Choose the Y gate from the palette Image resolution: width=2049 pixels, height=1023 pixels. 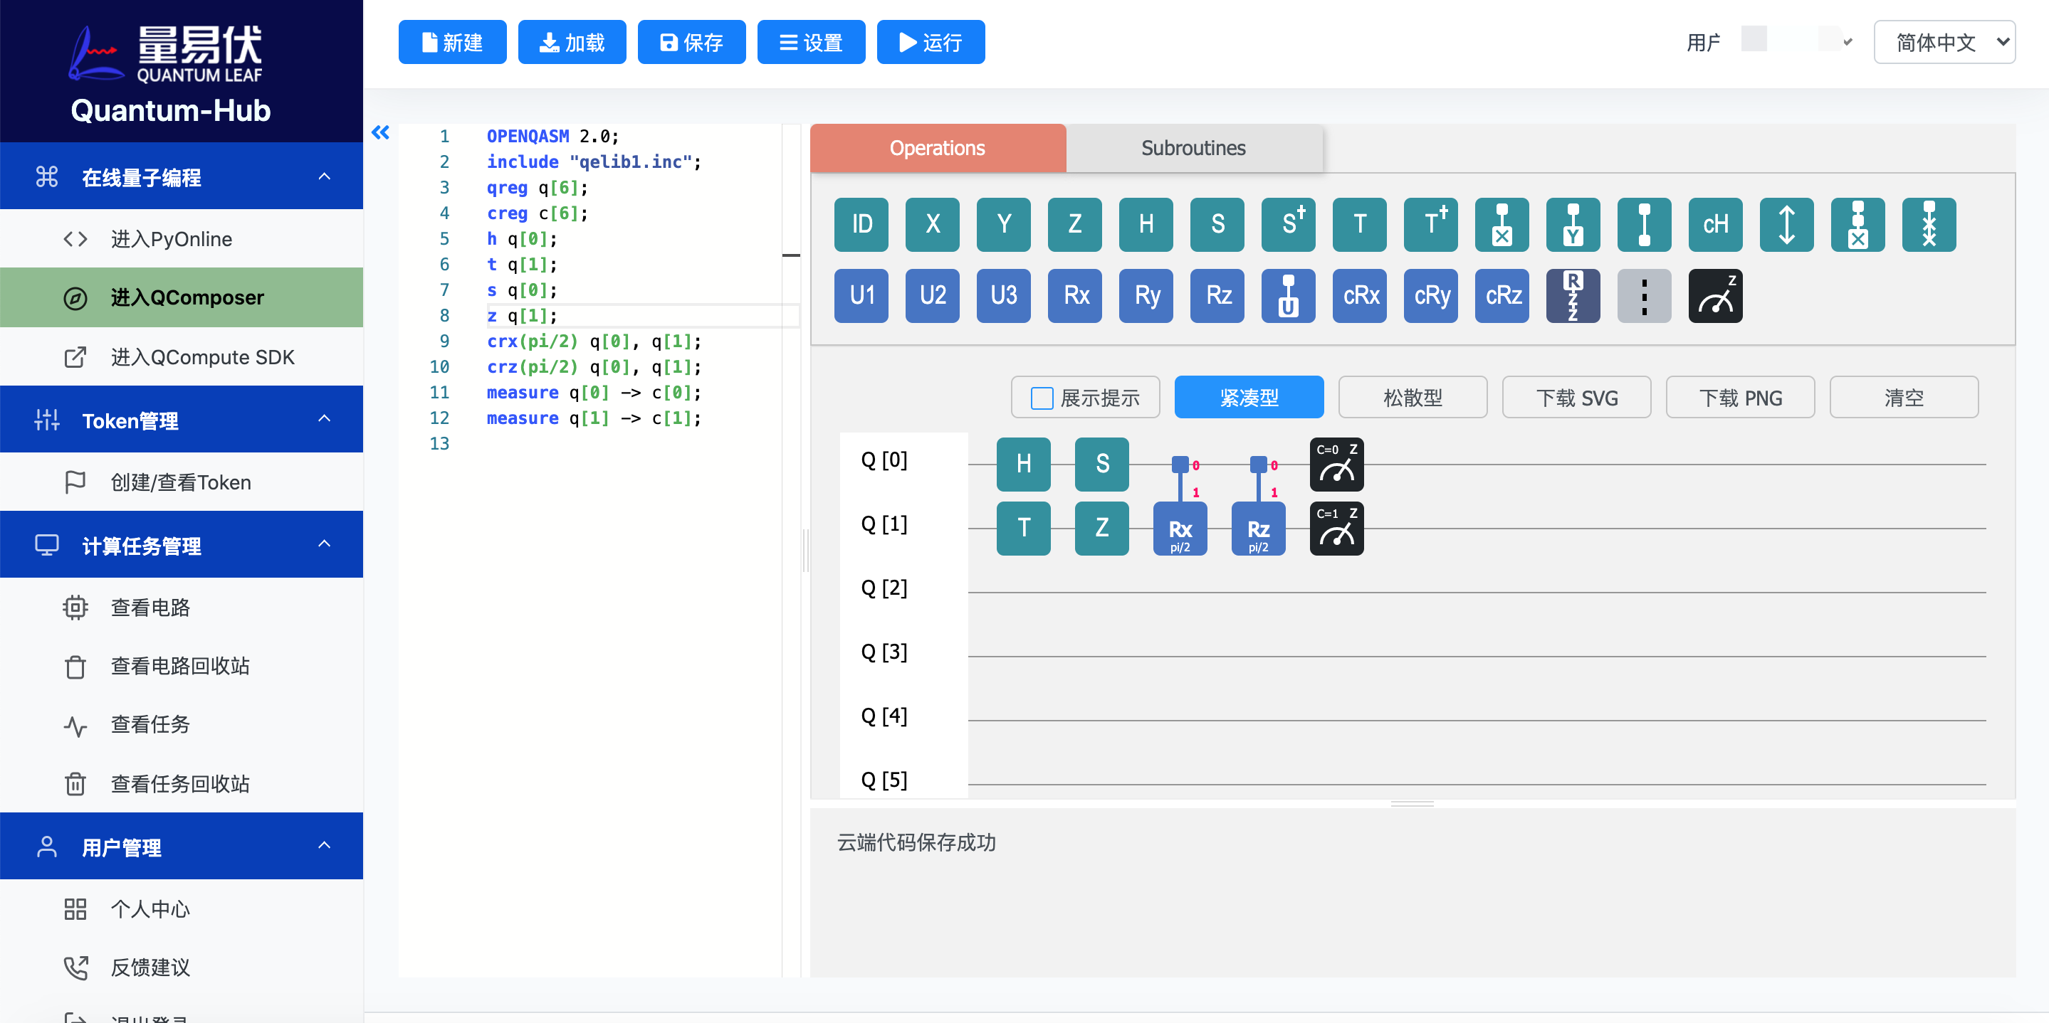1004,224
